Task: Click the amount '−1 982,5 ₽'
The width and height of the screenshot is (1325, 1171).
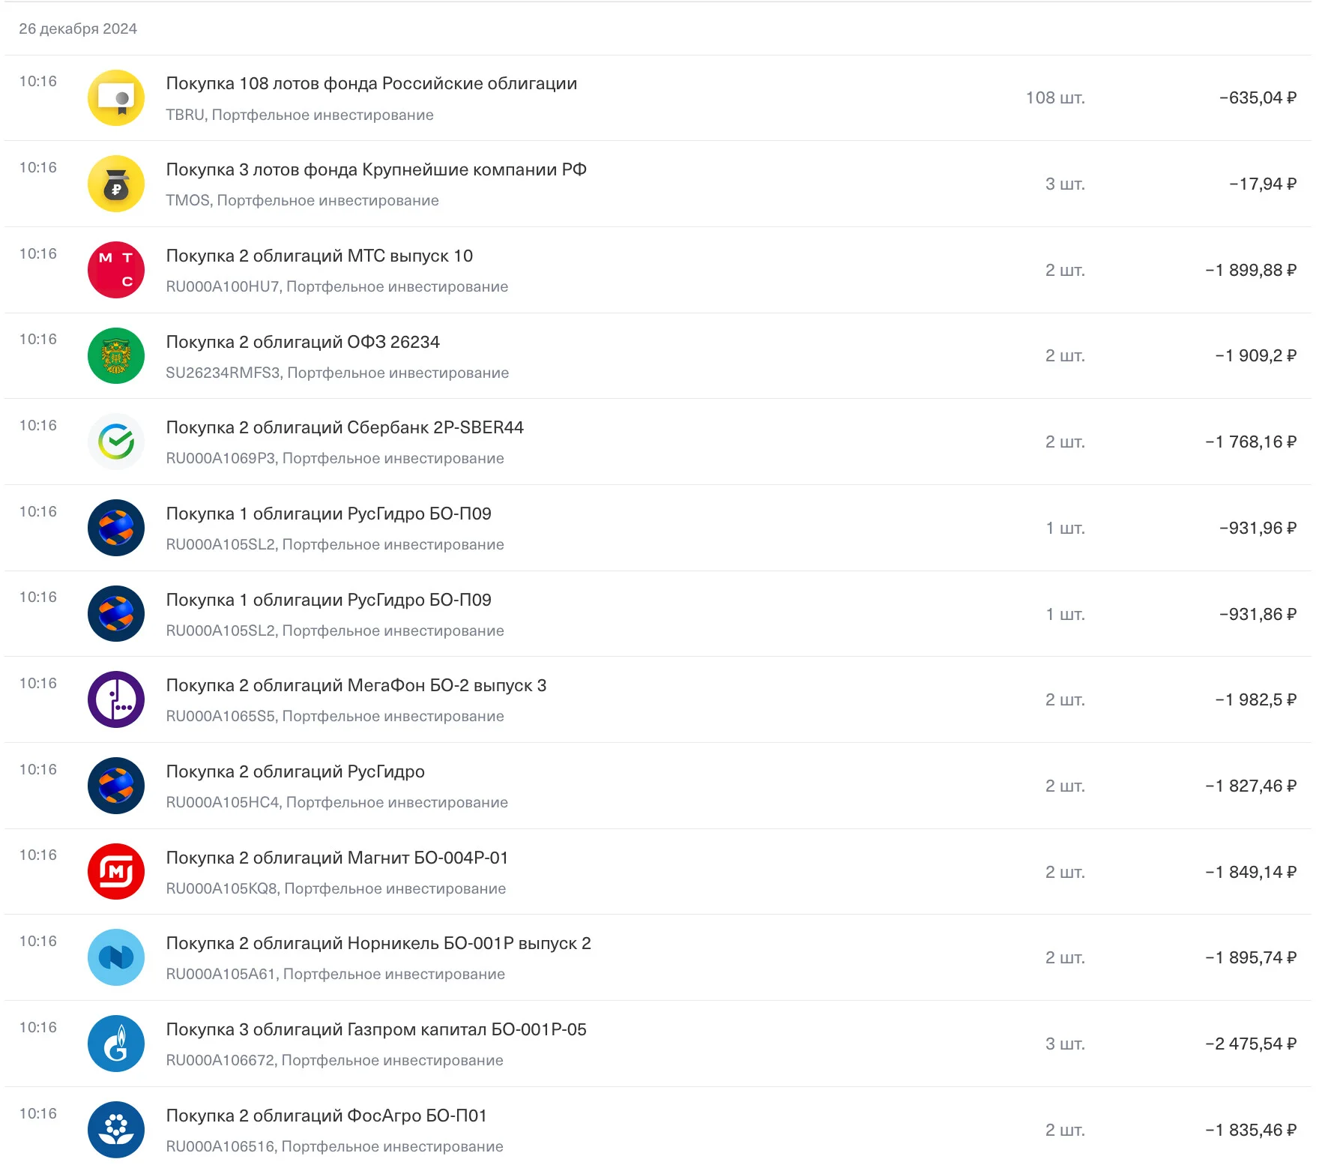Action: (1255, 699)
